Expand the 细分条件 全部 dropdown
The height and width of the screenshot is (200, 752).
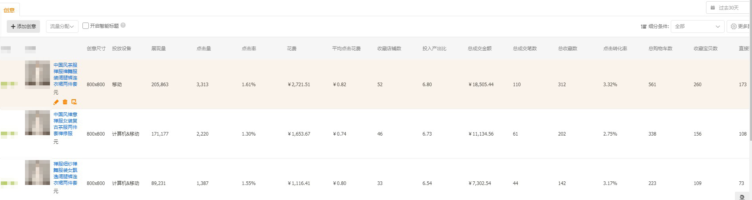(697, 26)
